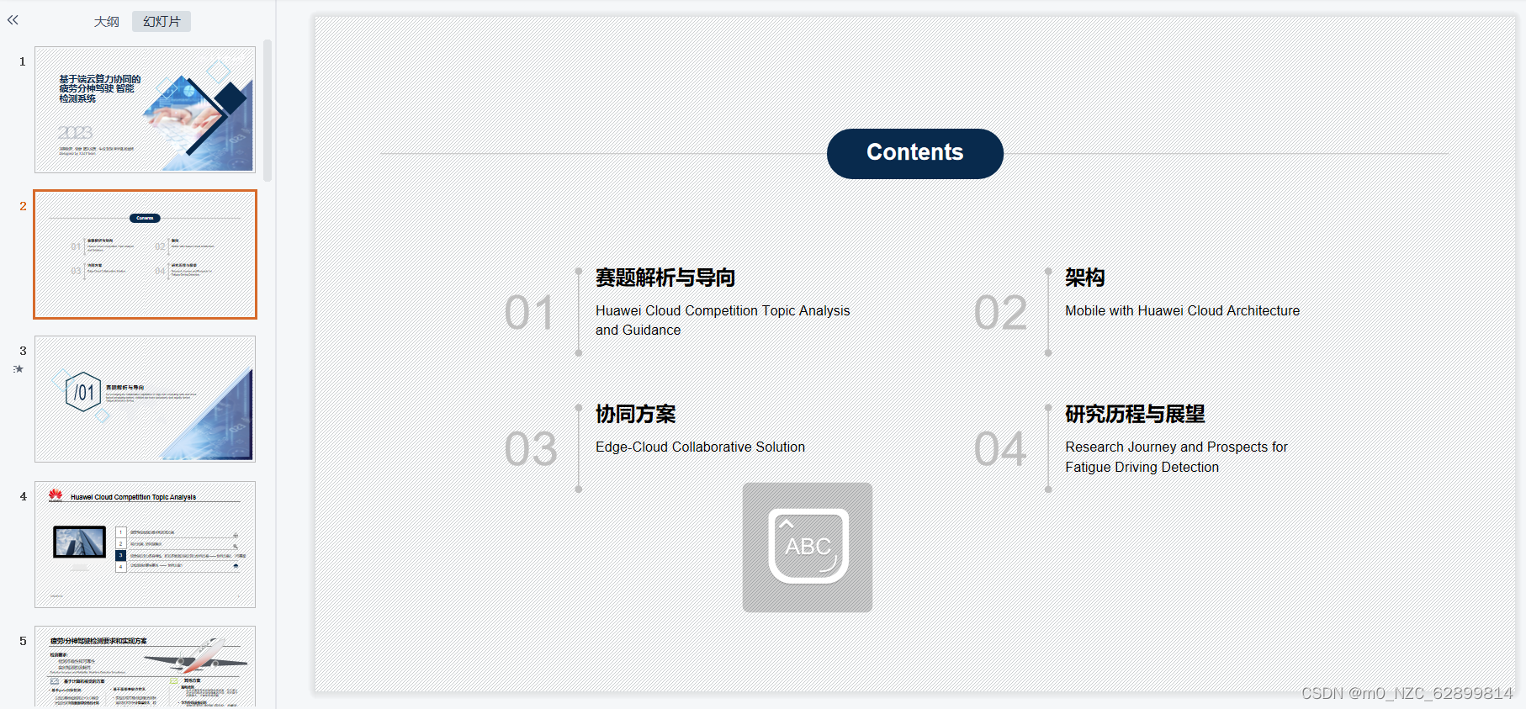The height and width of the screenshot is (709, 1526).
Task: Select 'Research Journey and Prospects' description text
Action: pos(1176,457)
